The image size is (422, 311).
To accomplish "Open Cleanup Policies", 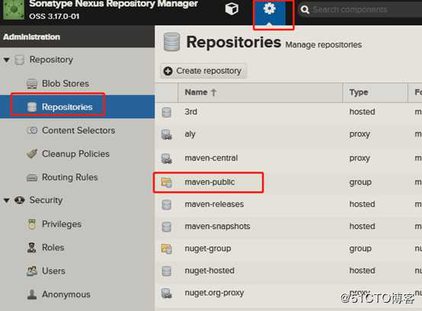I will pyautogui.click(x=76, y=154).
